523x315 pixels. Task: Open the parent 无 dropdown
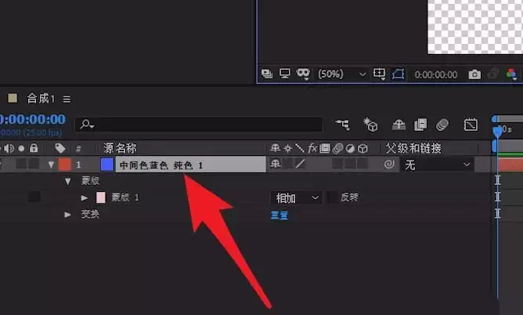(437, 165)
